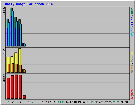Click the orange Sites legend label
The height and width of the screenshot is (105, 135).
pos(132,69)
